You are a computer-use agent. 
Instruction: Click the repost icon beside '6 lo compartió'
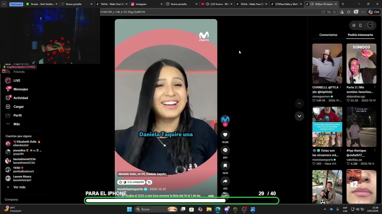pos(149,182)
